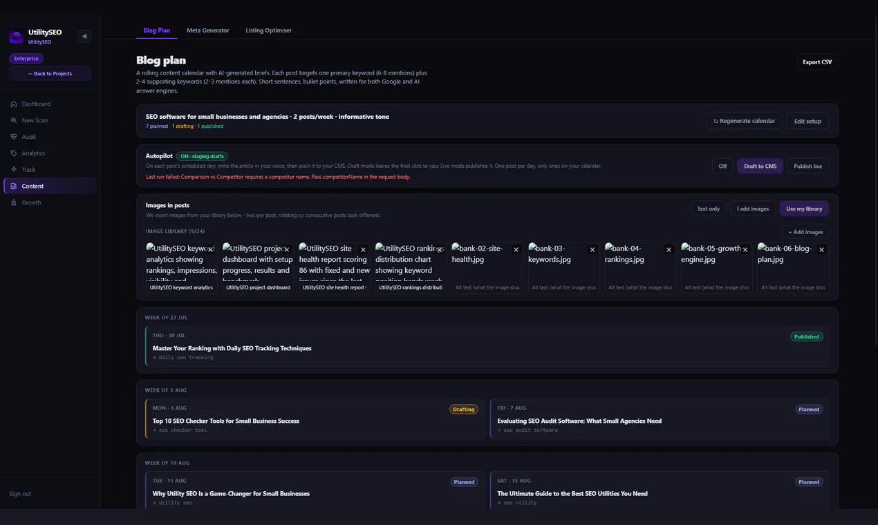Select Draft to CMS autopilot mode

click(760, 166)
